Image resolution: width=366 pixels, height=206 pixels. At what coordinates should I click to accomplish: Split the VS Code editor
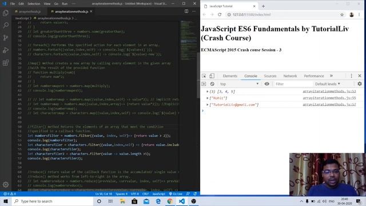tap(186, 11)
